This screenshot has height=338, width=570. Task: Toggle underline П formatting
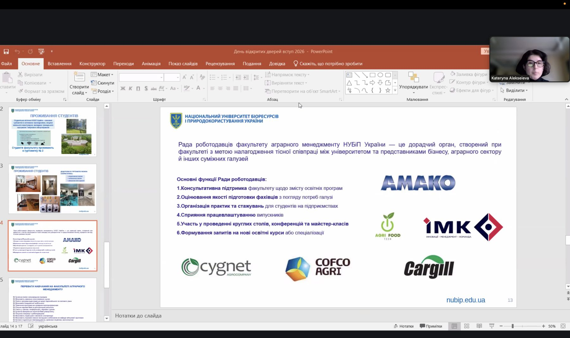[x=138, y=88]
